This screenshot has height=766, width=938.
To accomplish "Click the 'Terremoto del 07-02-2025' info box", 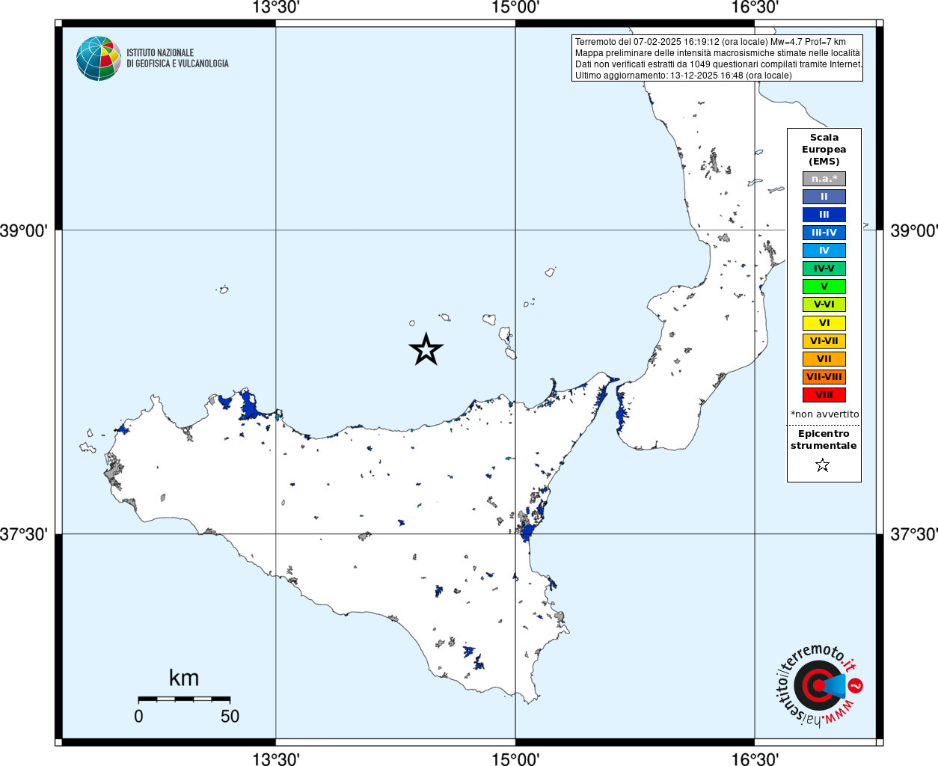I will 717,58.
